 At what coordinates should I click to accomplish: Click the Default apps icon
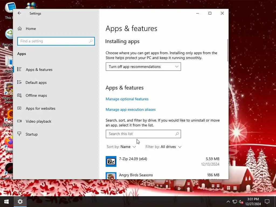[19, 82]
